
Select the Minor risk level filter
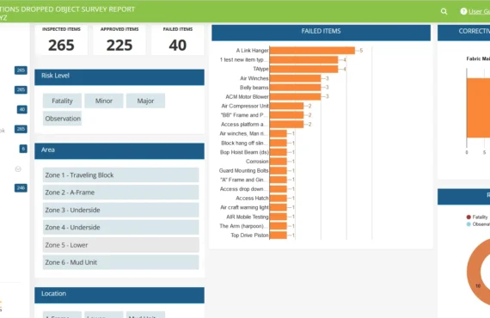(104, 101)
